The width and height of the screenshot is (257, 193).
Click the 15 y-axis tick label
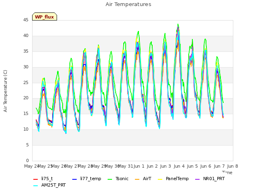[x=26, y=114]
